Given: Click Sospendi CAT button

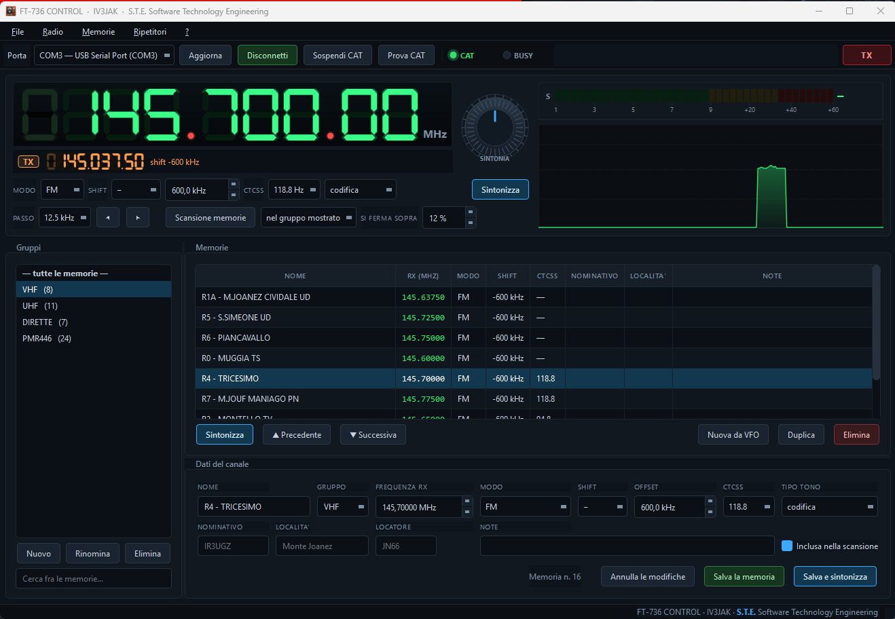Looking at the screenshot, I should [337, 56].
